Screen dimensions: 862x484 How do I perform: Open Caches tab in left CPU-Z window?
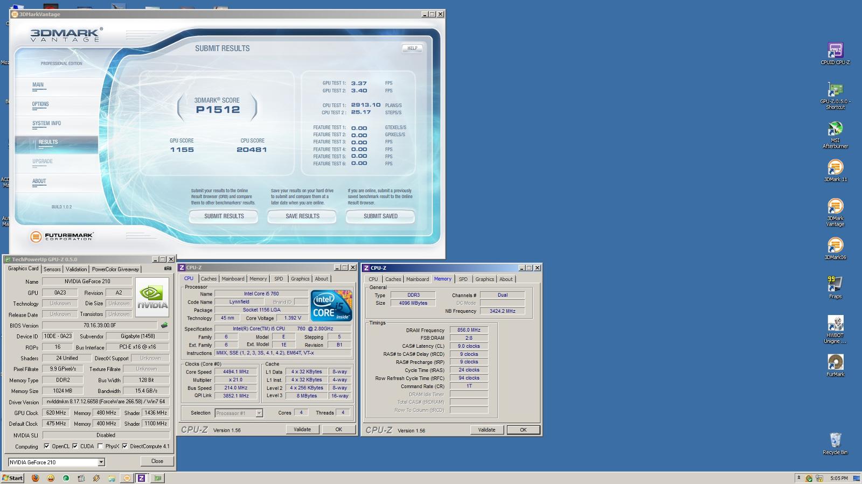click(x=208, y=279)
